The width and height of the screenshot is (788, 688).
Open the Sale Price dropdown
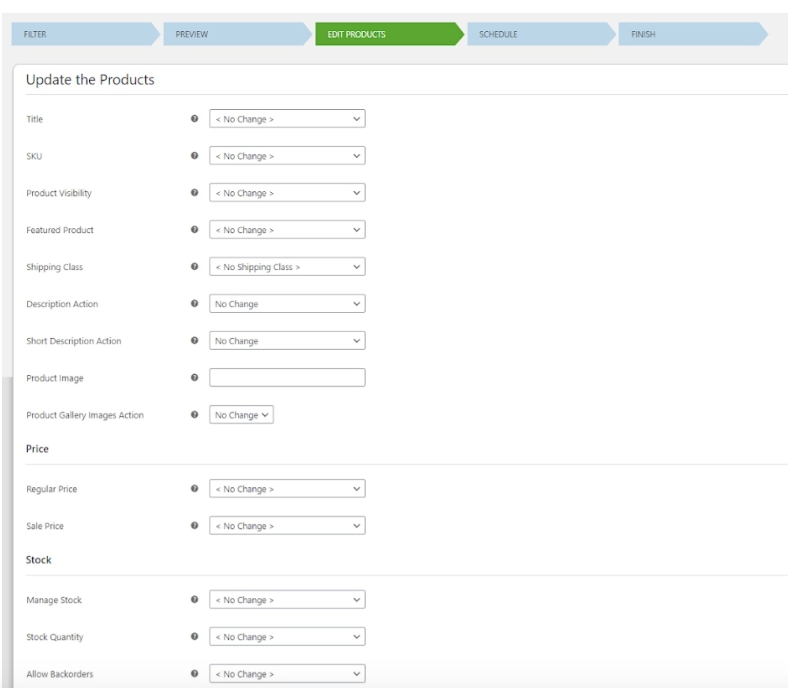[287, 526]
